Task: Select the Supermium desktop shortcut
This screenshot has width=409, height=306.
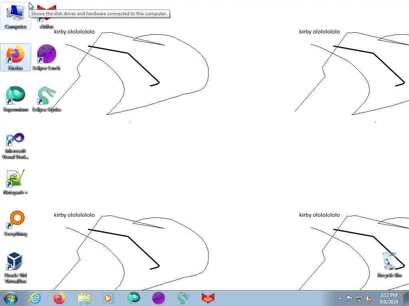Action: click(16, 99)
